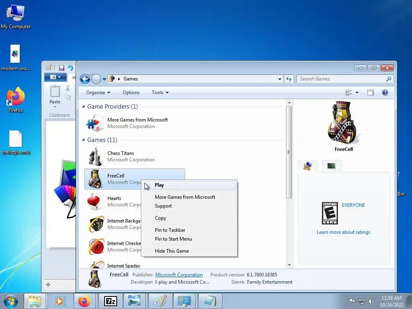Open the 7-Zip taskbar icon

tap(110, 301)
